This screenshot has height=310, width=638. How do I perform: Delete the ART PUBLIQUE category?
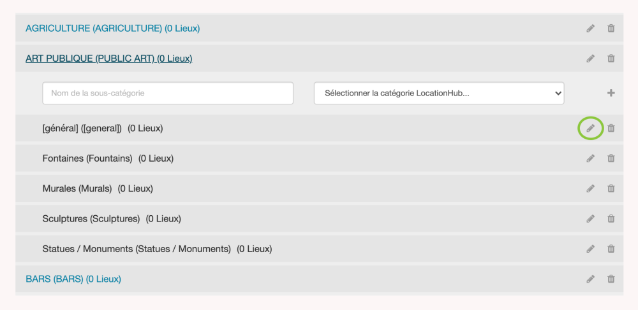[x=611, y=59]
